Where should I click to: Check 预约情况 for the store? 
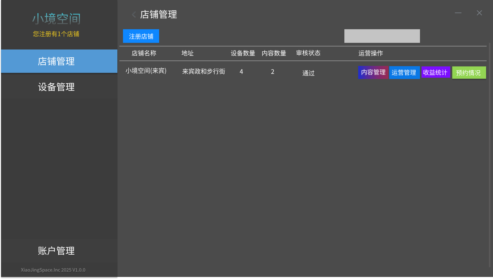(469, 72)
